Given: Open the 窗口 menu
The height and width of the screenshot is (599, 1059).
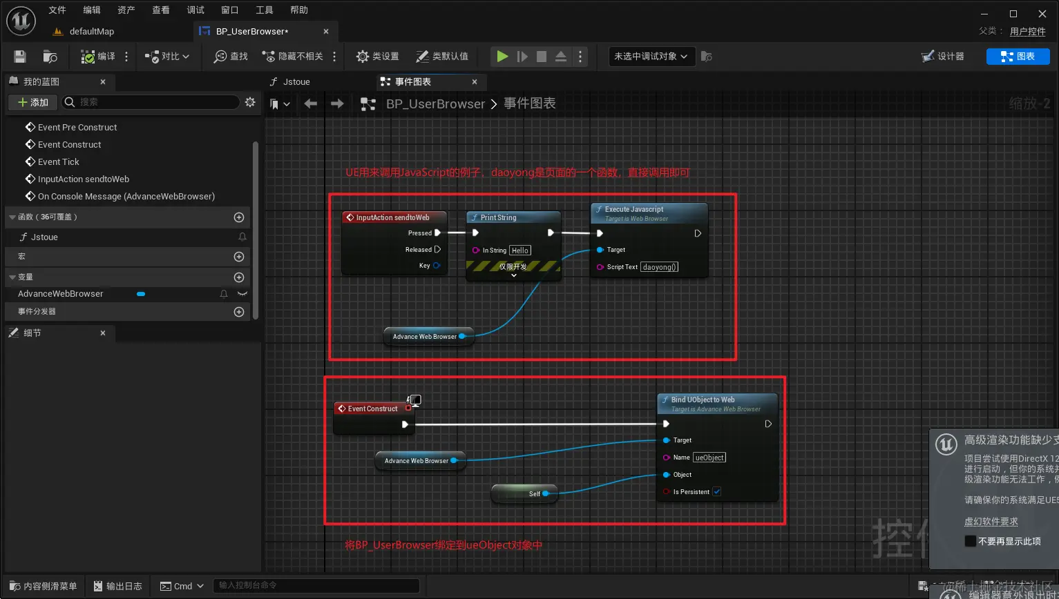Looking at the screenshot, I should (x=229, y=10).
